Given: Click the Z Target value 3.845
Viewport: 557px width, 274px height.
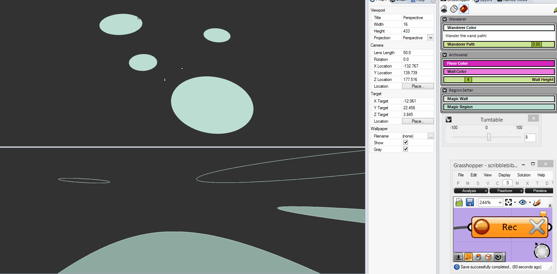Looking at the screenshot, I should [418, 115].
